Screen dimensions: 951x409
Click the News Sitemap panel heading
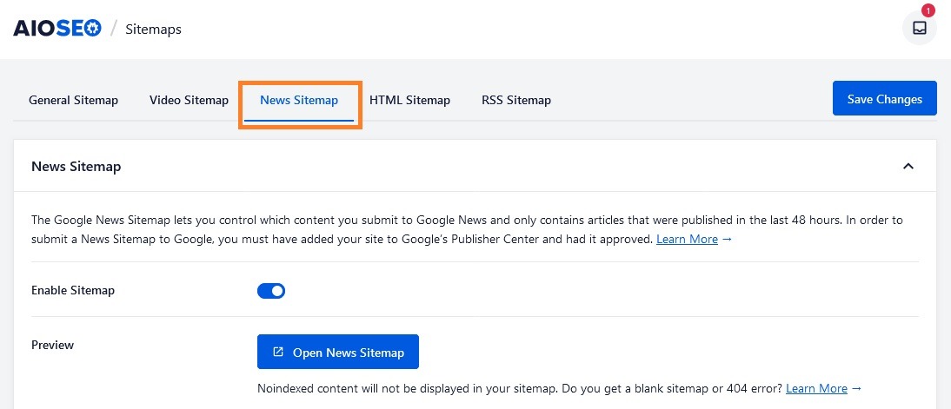pos(76,166)
